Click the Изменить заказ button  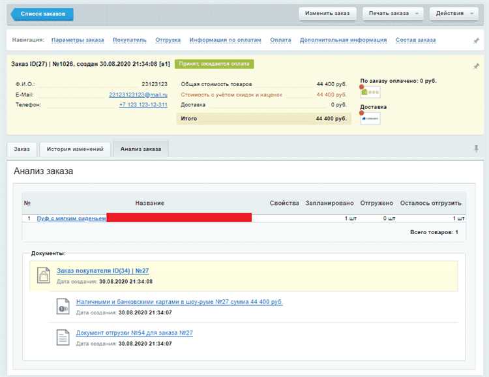pos(327,14)
